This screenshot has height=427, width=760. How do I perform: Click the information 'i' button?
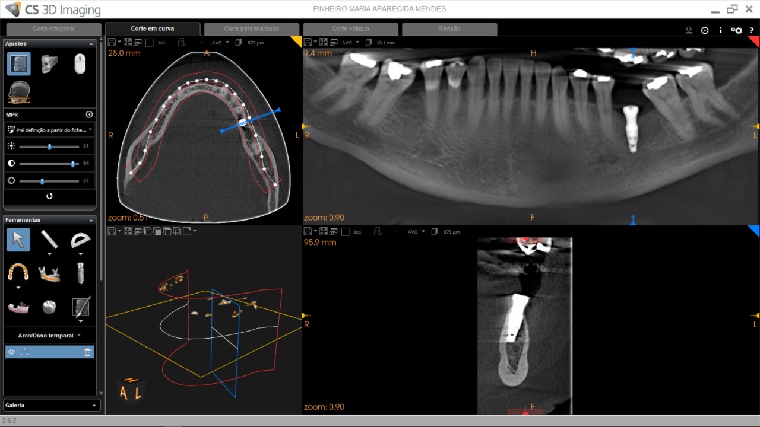pos(720,30)
